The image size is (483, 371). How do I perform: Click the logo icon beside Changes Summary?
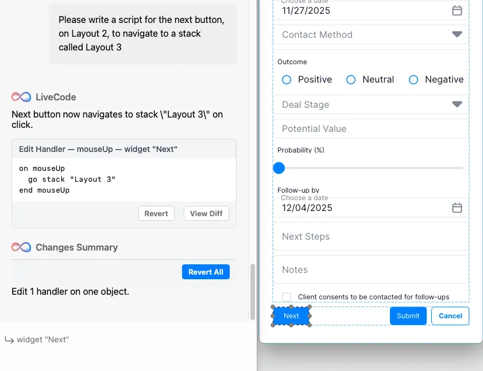21,247
